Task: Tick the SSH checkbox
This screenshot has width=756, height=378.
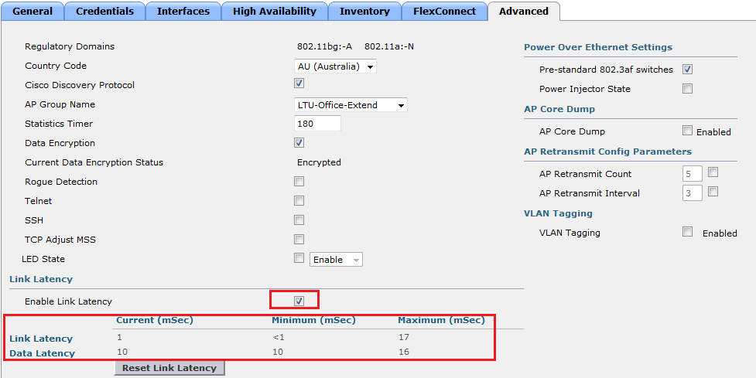Action: [x=299, y=220]
